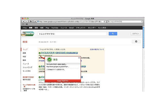Reload page with refresh icon
This screenshot has width=165, height=109.
(104, 21)
